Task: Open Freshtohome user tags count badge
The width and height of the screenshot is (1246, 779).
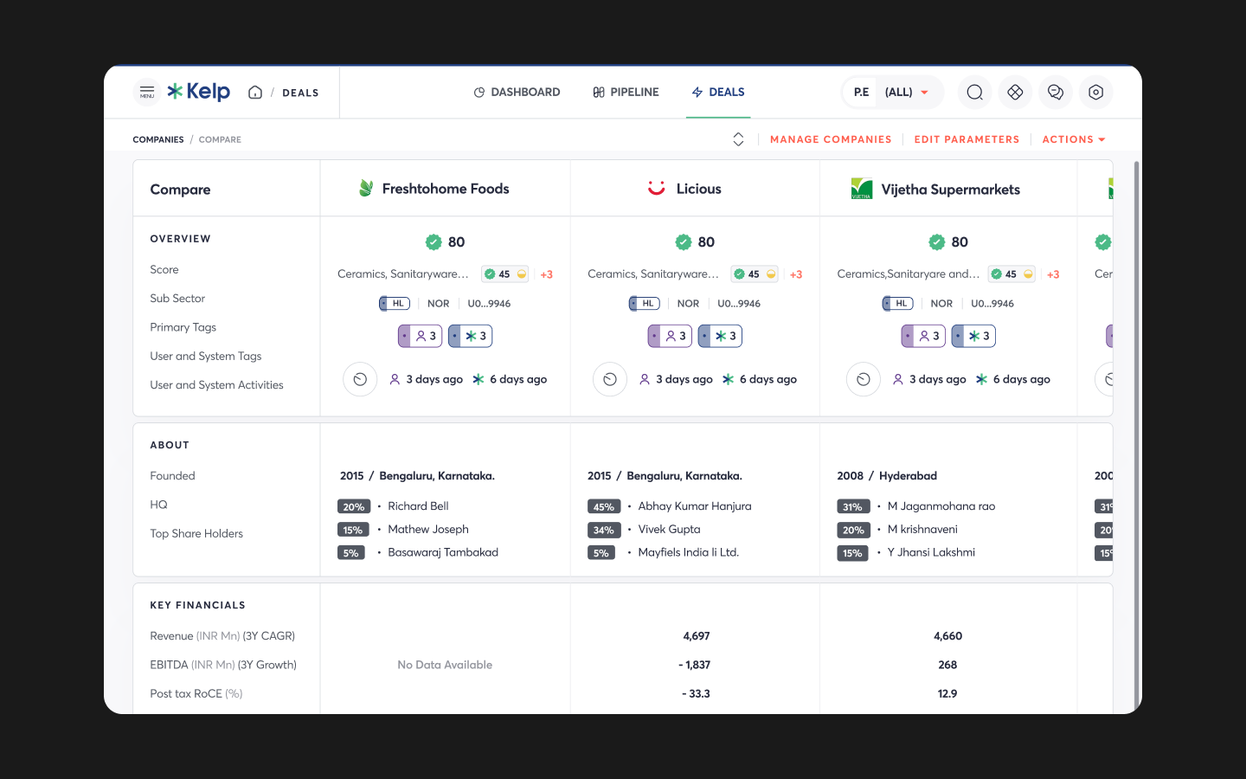Action: [421, 336]
